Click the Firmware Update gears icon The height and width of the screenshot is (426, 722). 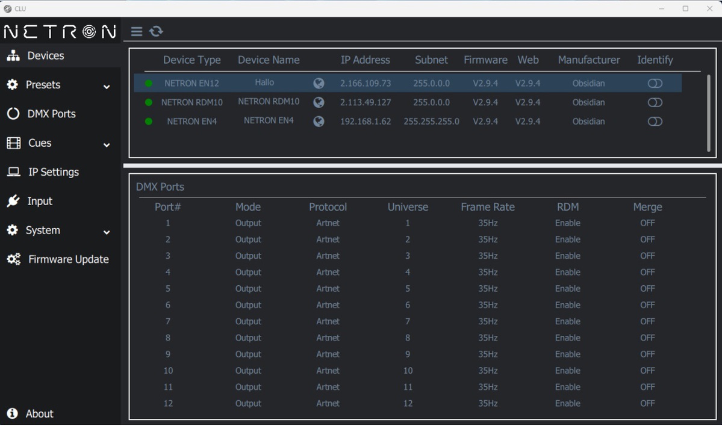coord(14,259)
